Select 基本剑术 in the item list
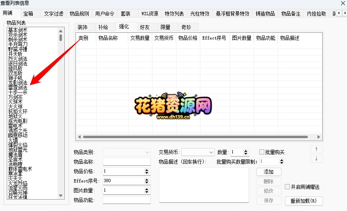The image size is (347, 212). (x=18, y=30)
